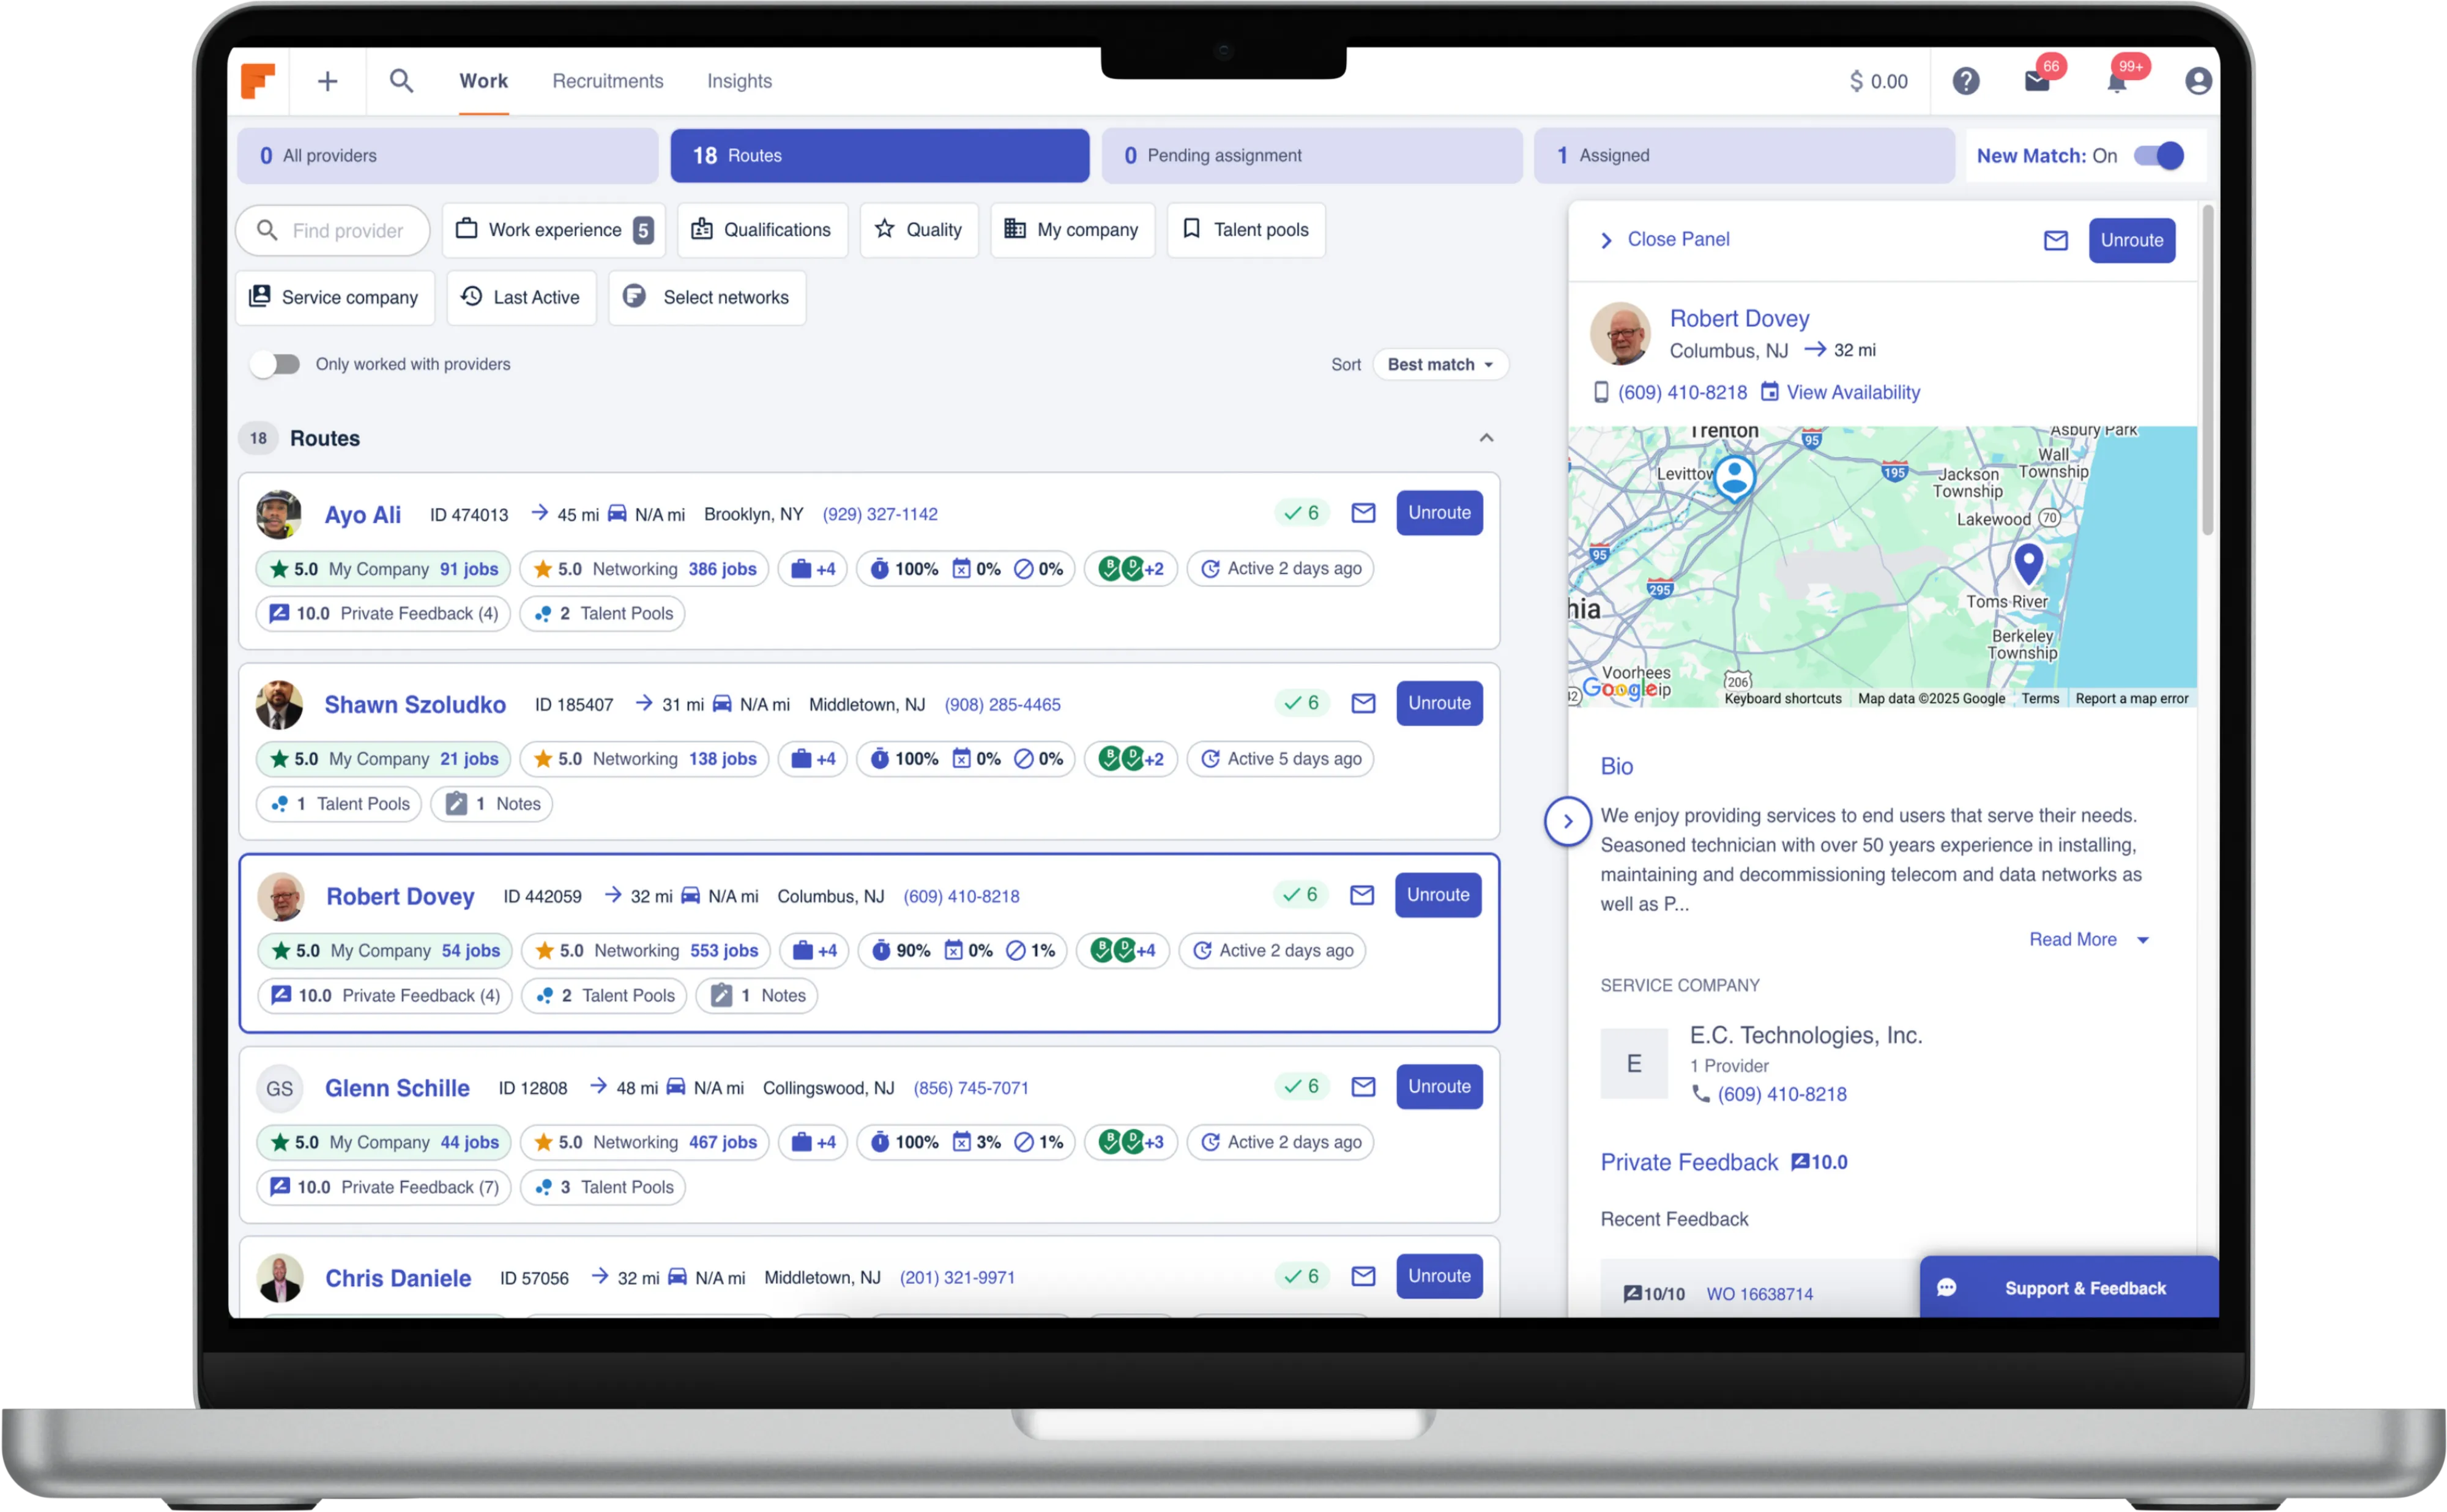Click the round arrow button beside the detail panel

(x=1568, y=821)
